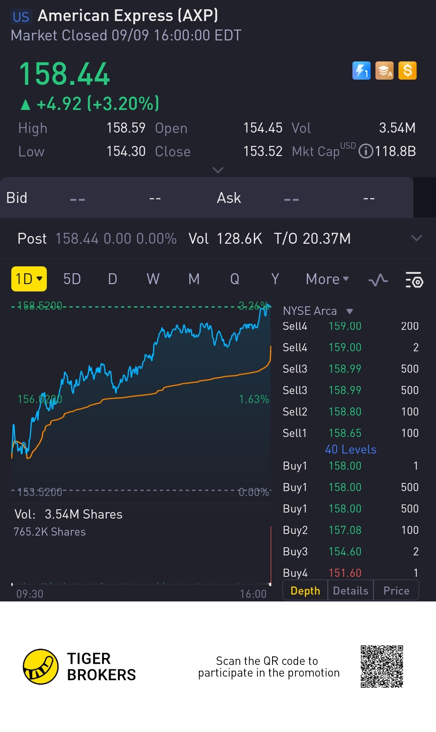Viewport: 436px width, 732px height.
Task: Switch chart to 5D timeframe
Action: point(72,279)
